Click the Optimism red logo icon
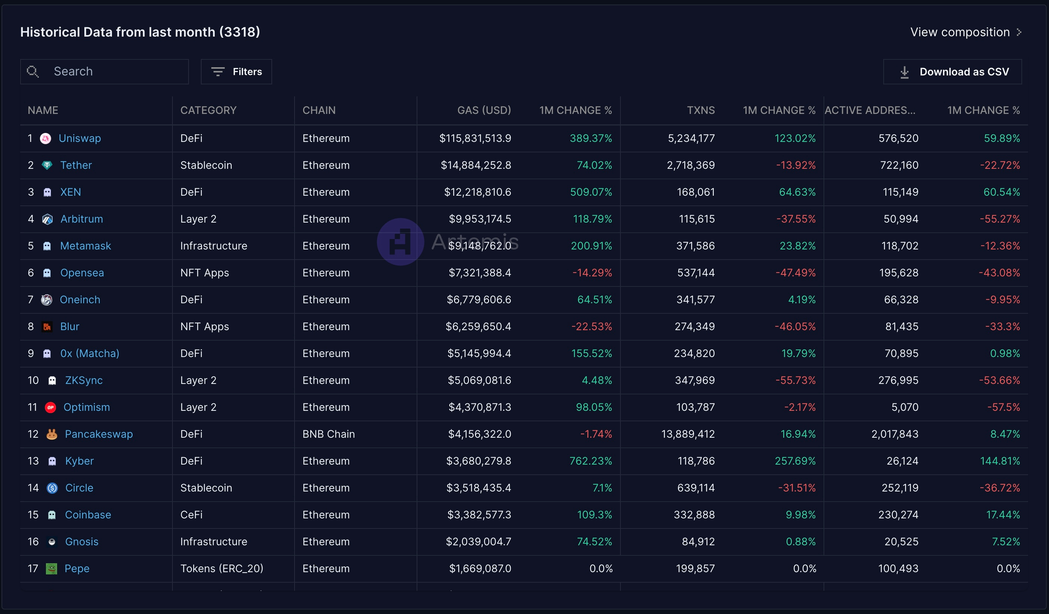The width and height of the screenshot is (1049, 614). click(x=51, y=407)
